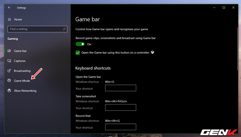
Task: Click the Win+G shortcut text
Action: tap(110, 82)
